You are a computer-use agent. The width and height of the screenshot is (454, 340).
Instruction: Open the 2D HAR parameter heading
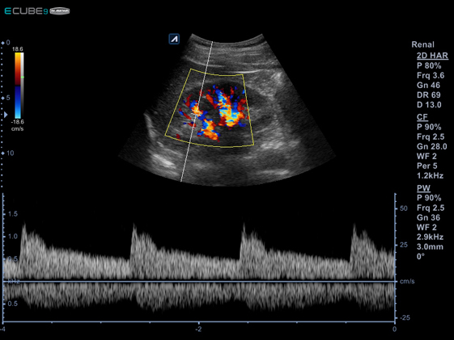(x=432, y=56)
